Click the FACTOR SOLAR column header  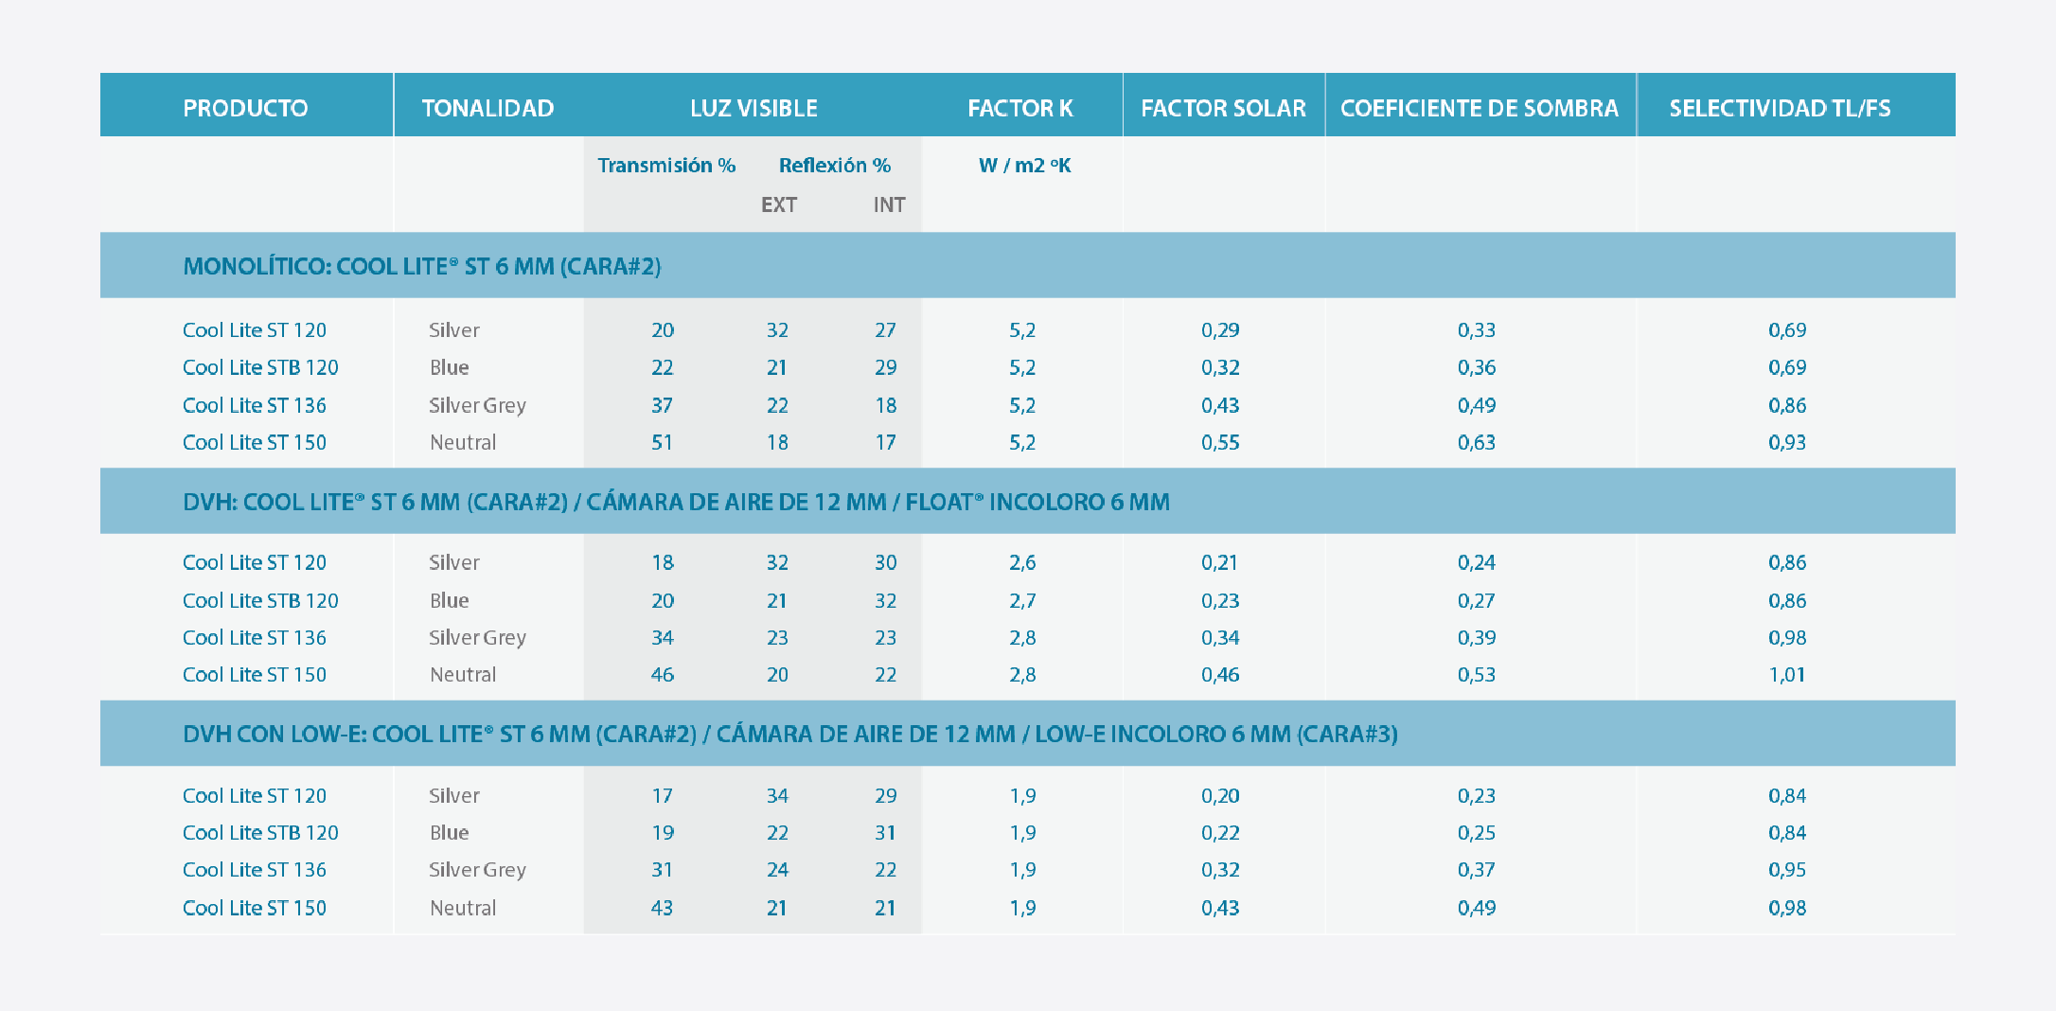1223,108
